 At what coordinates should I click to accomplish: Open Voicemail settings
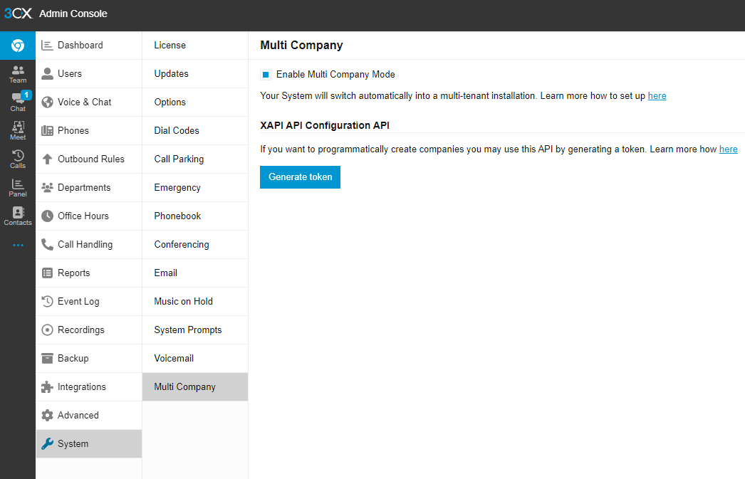[x=195, y=359]
